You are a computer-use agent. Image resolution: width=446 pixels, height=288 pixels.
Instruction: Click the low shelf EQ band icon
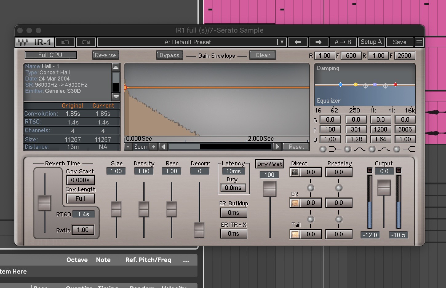click(x=335, y=149)
